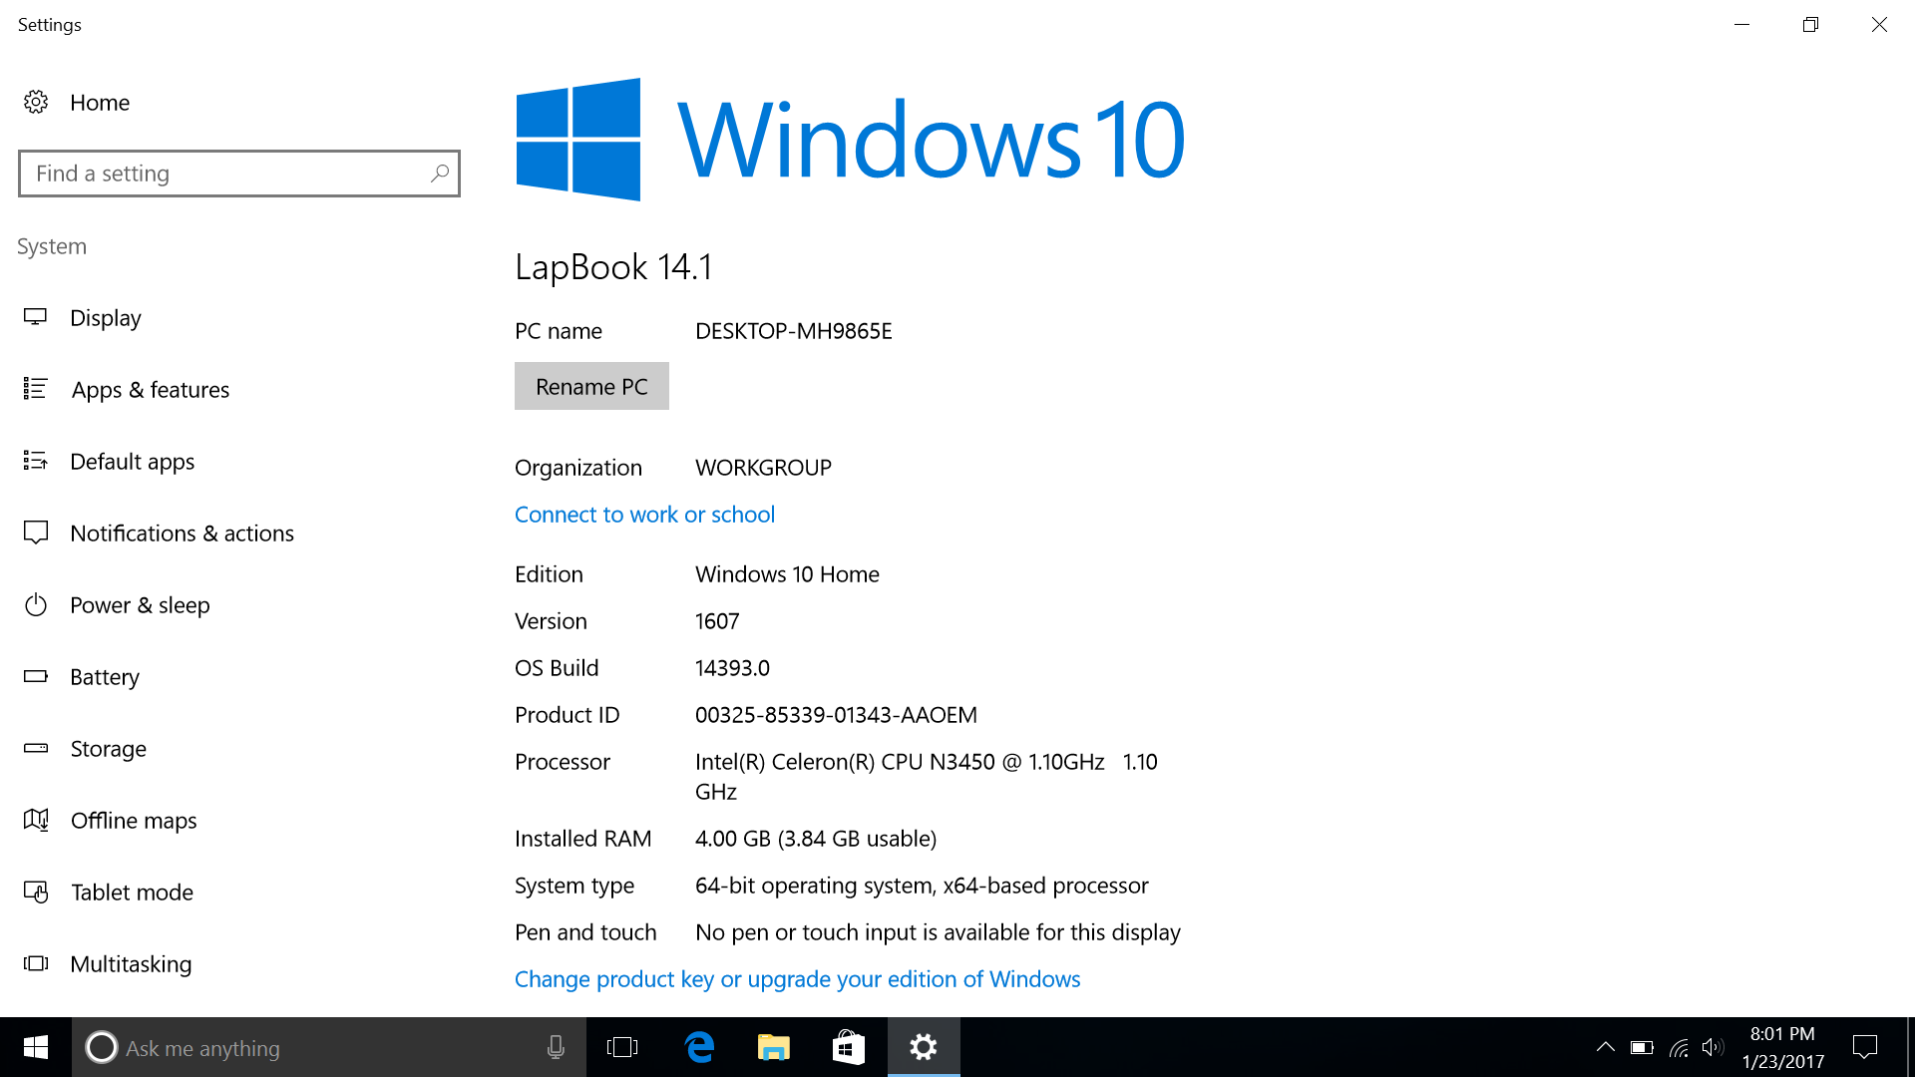Click the Ask me anything search box

pos(329,1047)
